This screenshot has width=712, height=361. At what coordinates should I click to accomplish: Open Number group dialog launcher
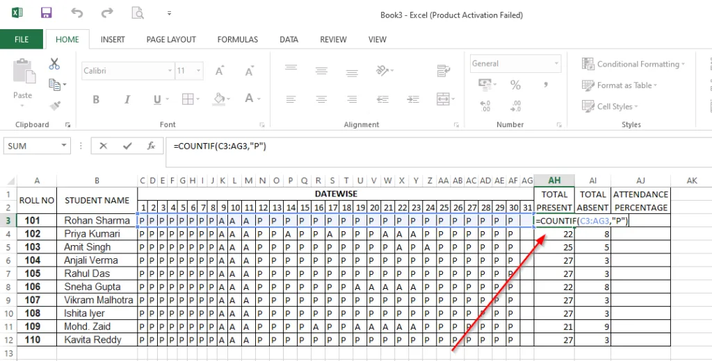point(559,125)
